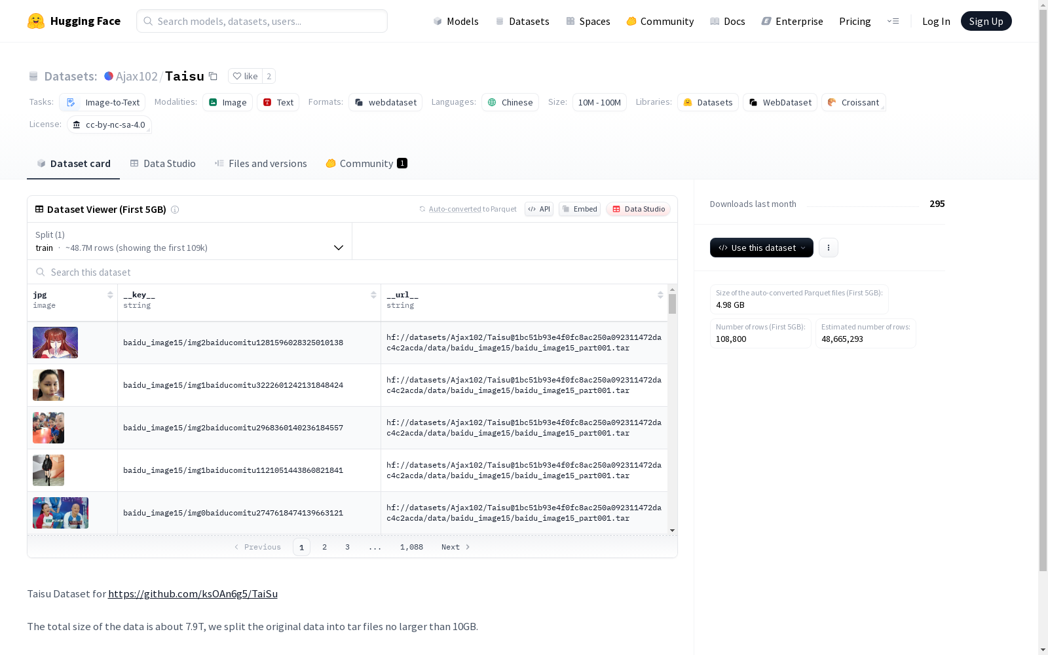
Task: Click the Datasets breadcrumb label
Action: pos(71,76)
